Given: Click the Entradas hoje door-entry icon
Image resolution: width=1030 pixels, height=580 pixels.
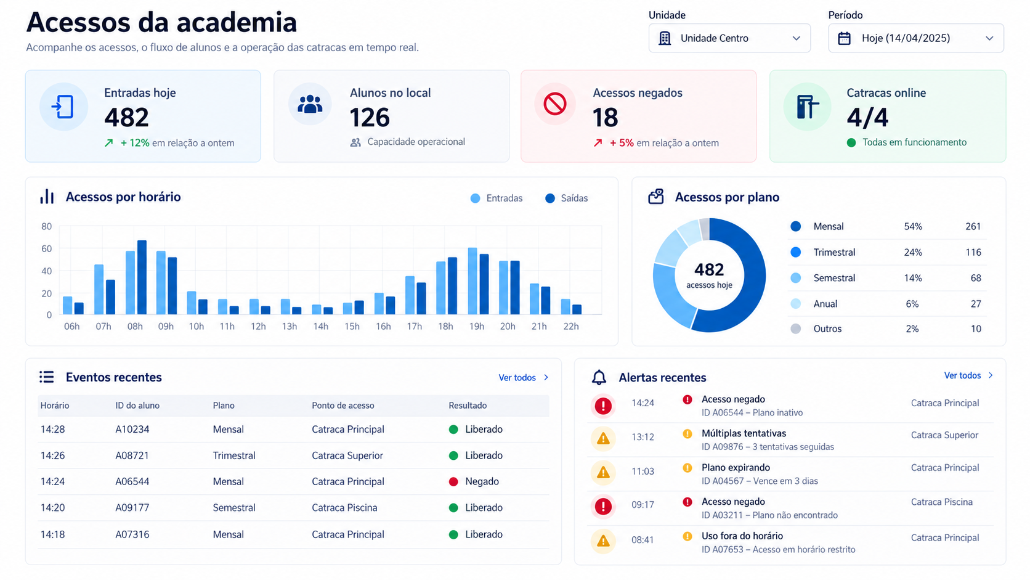Looking at the screenshot, I should 63,107.
